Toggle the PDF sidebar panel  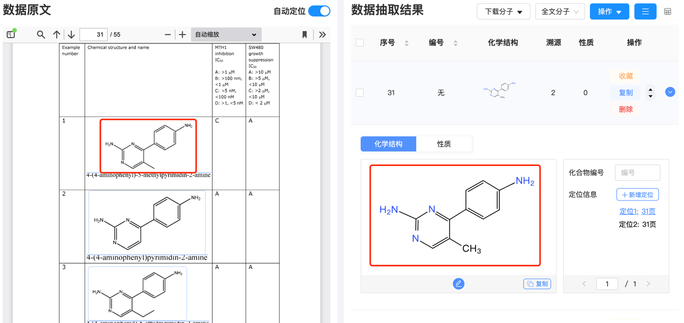click(11, 34)
